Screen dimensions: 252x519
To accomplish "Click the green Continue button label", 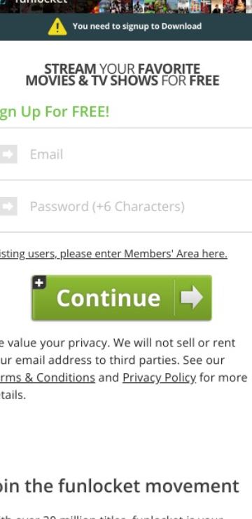I will pos(108,298).
